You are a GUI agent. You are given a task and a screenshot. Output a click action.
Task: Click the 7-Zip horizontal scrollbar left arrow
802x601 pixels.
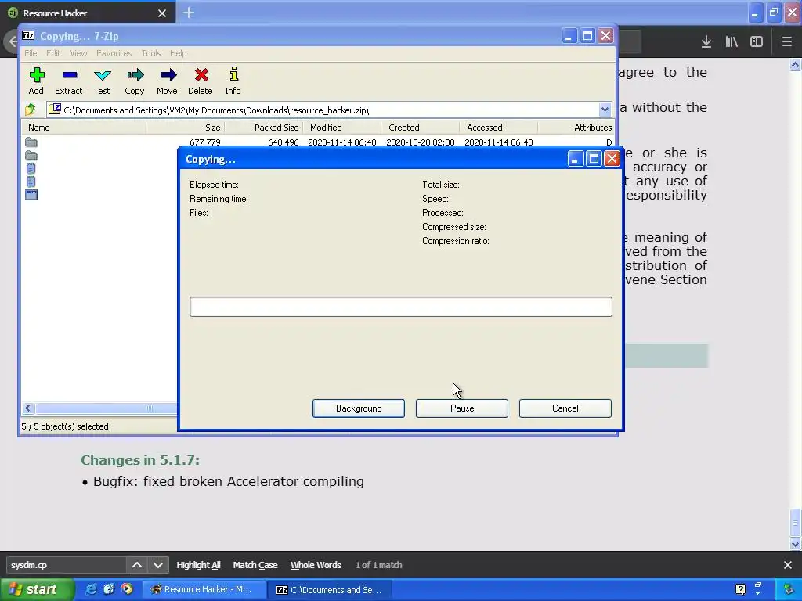point(28,408)
